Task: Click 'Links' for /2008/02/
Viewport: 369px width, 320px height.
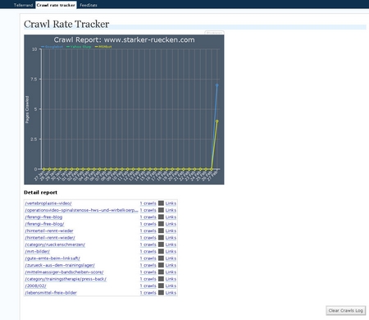Action: point(171,286)
